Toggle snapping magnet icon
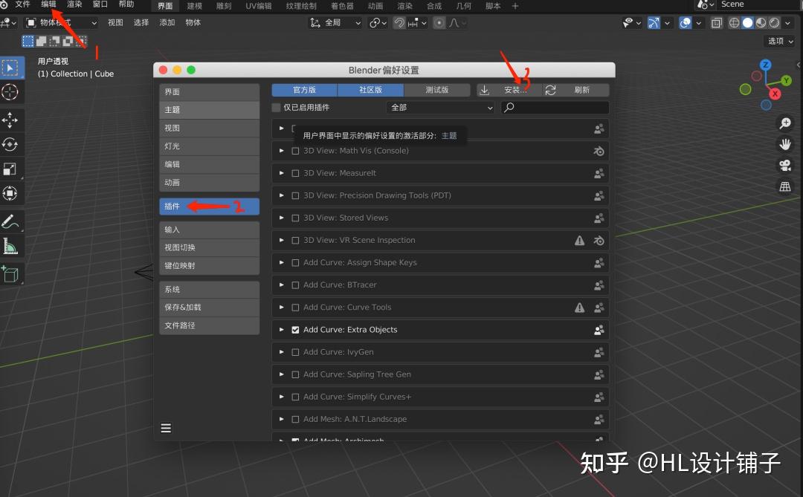The image size is (803, 497). 399,23
